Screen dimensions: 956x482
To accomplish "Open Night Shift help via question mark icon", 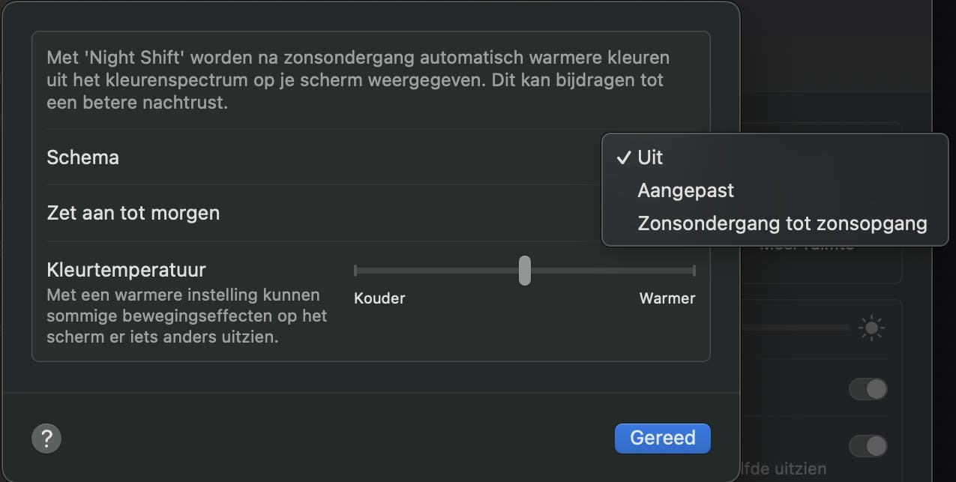I will [46, 438].
